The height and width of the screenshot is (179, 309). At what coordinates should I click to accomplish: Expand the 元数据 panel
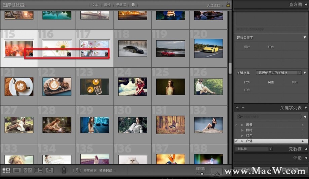pos(306,149)
